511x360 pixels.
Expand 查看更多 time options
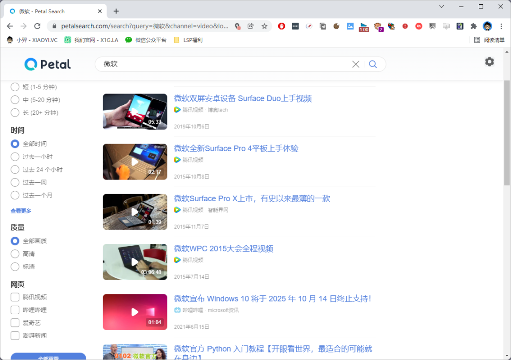tap(21, 211)
